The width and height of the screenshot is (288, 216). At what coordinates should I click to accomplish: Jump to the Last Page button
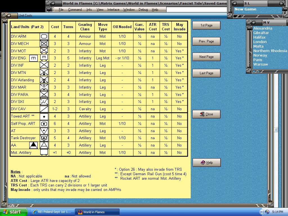pos(206,73)
